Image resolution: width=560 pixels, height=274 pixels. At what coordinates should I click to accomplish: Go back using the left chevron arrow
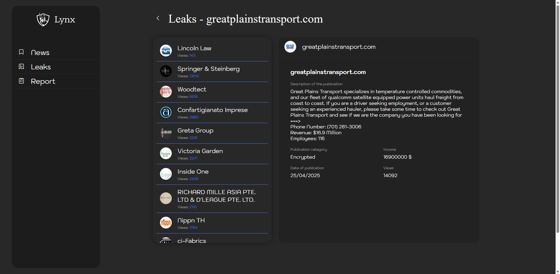(158, 18)
